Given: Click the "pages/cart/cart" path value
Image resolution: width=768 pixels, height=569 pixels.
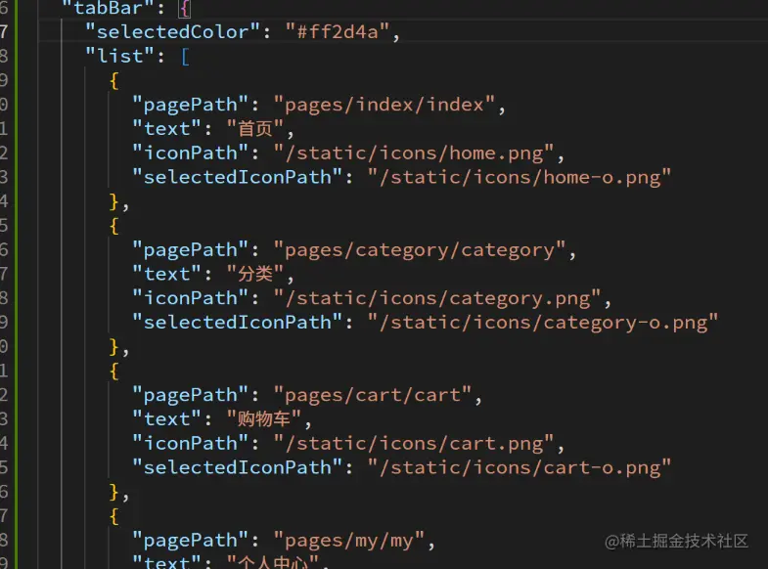Looking at the screenshot, I should coord(372,395).
